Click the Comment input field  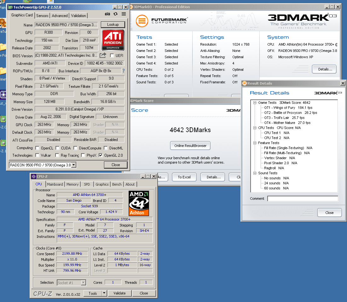pyautogui.click(x=303, y=199)
